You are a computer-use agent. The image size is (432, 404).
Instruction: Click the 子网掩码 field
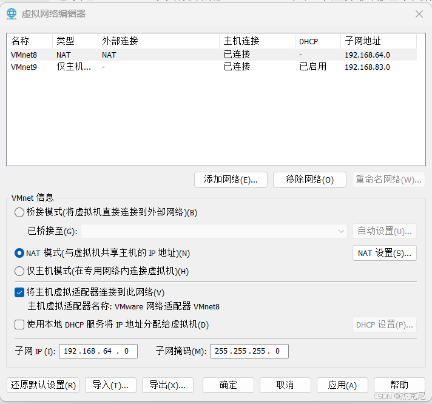point(249,351)
